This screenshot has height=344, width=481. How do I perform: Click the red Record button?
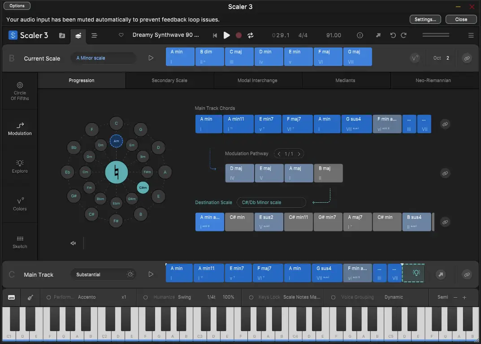coord(238,35)
